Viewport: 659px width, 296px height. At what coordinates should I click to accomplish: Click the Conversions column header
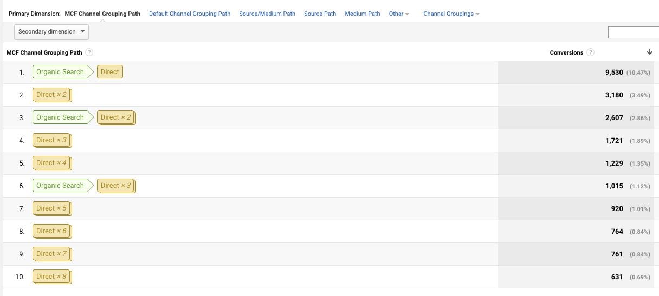(566, 52)
